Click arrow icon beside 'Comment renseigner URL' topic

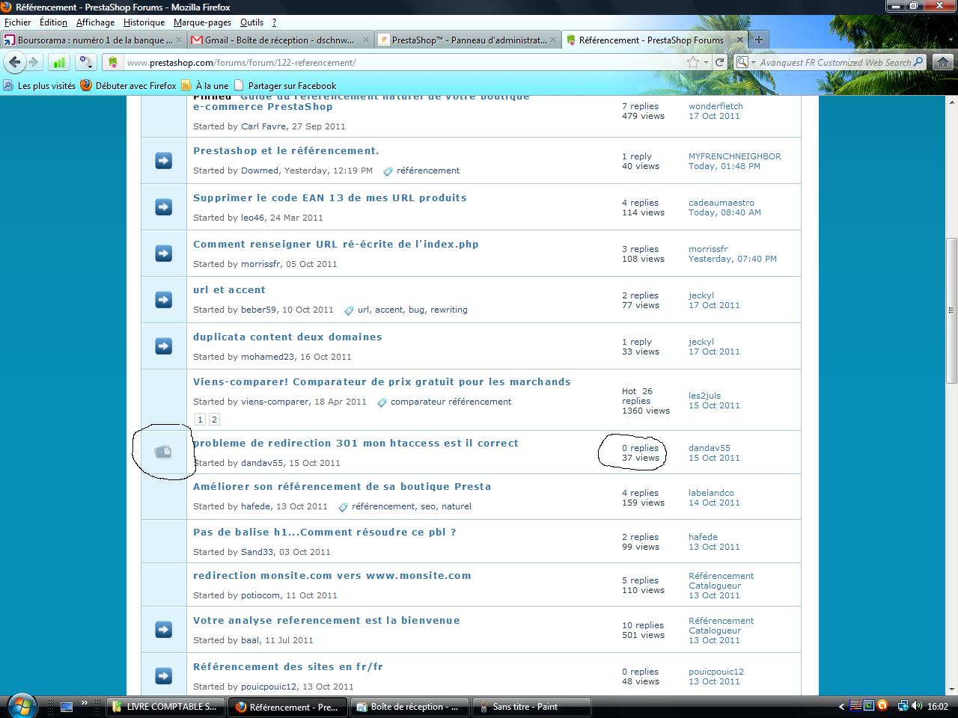point(163,253)
